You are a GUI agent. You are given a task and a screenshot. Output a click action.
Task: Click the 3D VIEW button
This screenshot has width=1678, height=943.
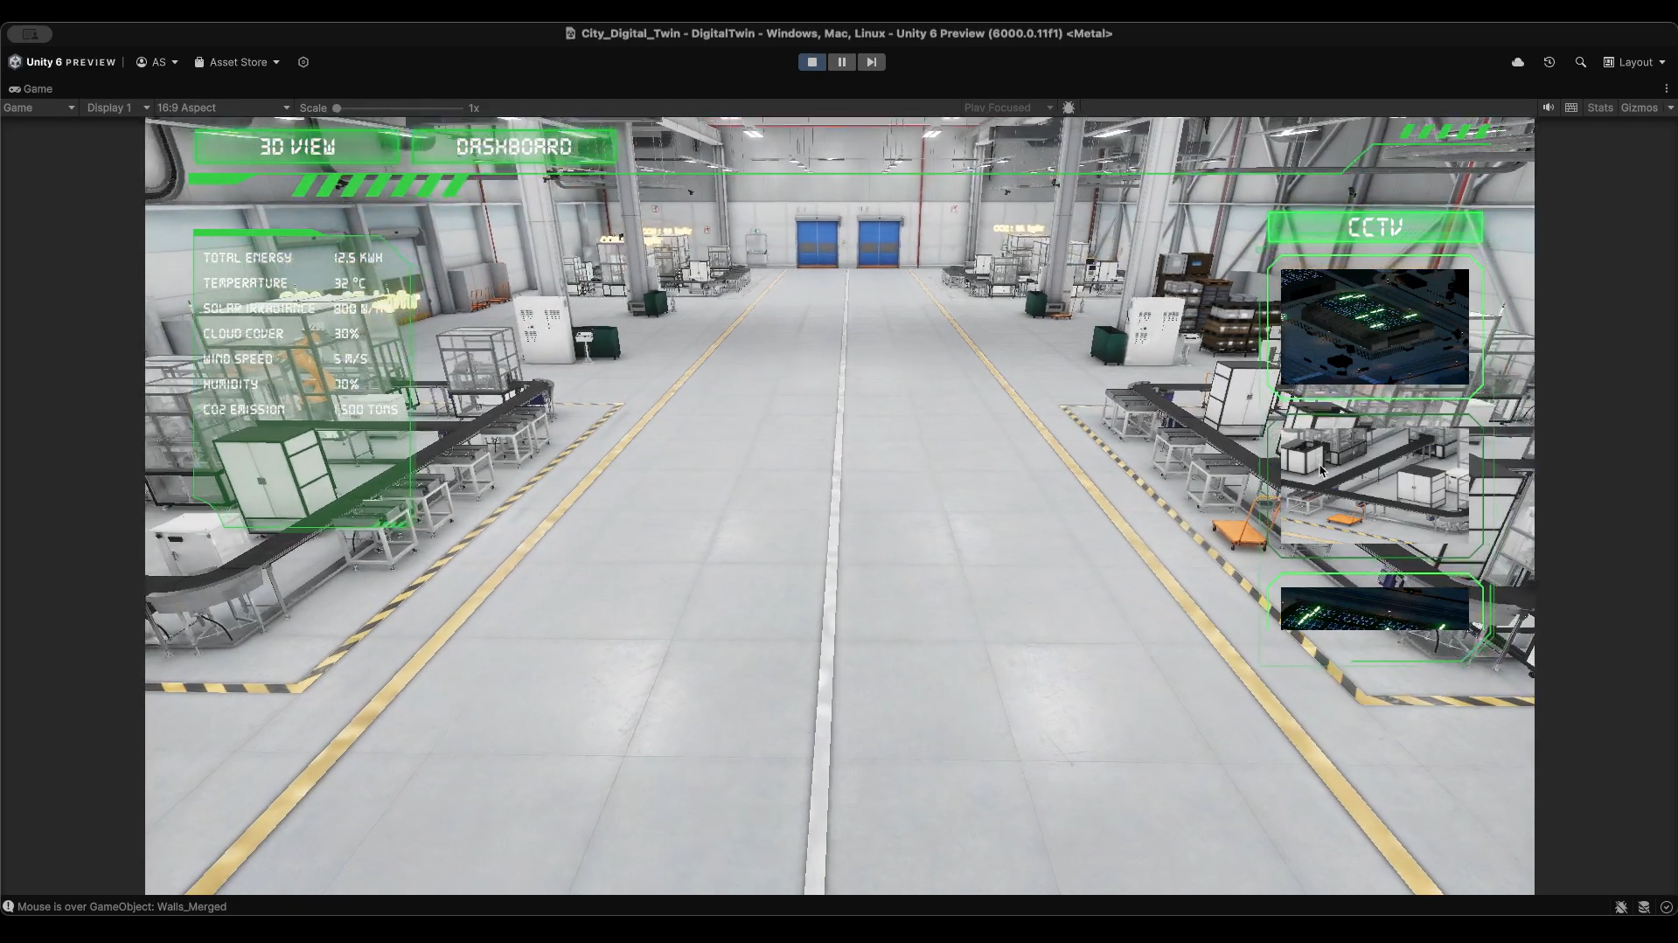click(297, 147)
